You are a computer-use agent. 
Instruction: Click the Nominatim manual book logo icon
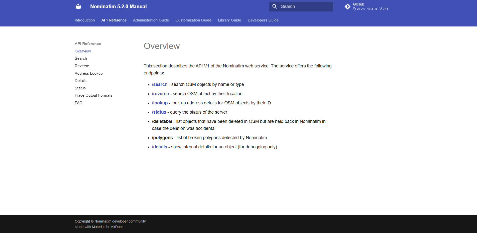78,6
